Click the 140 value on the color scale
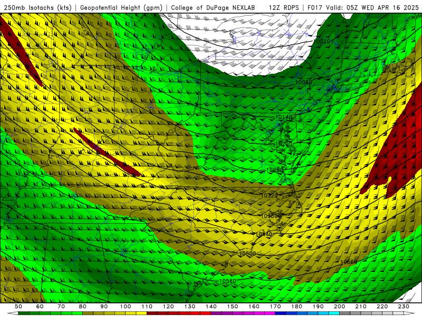Image resolution: width=422 pixels, height=316 pixels. 212,307
